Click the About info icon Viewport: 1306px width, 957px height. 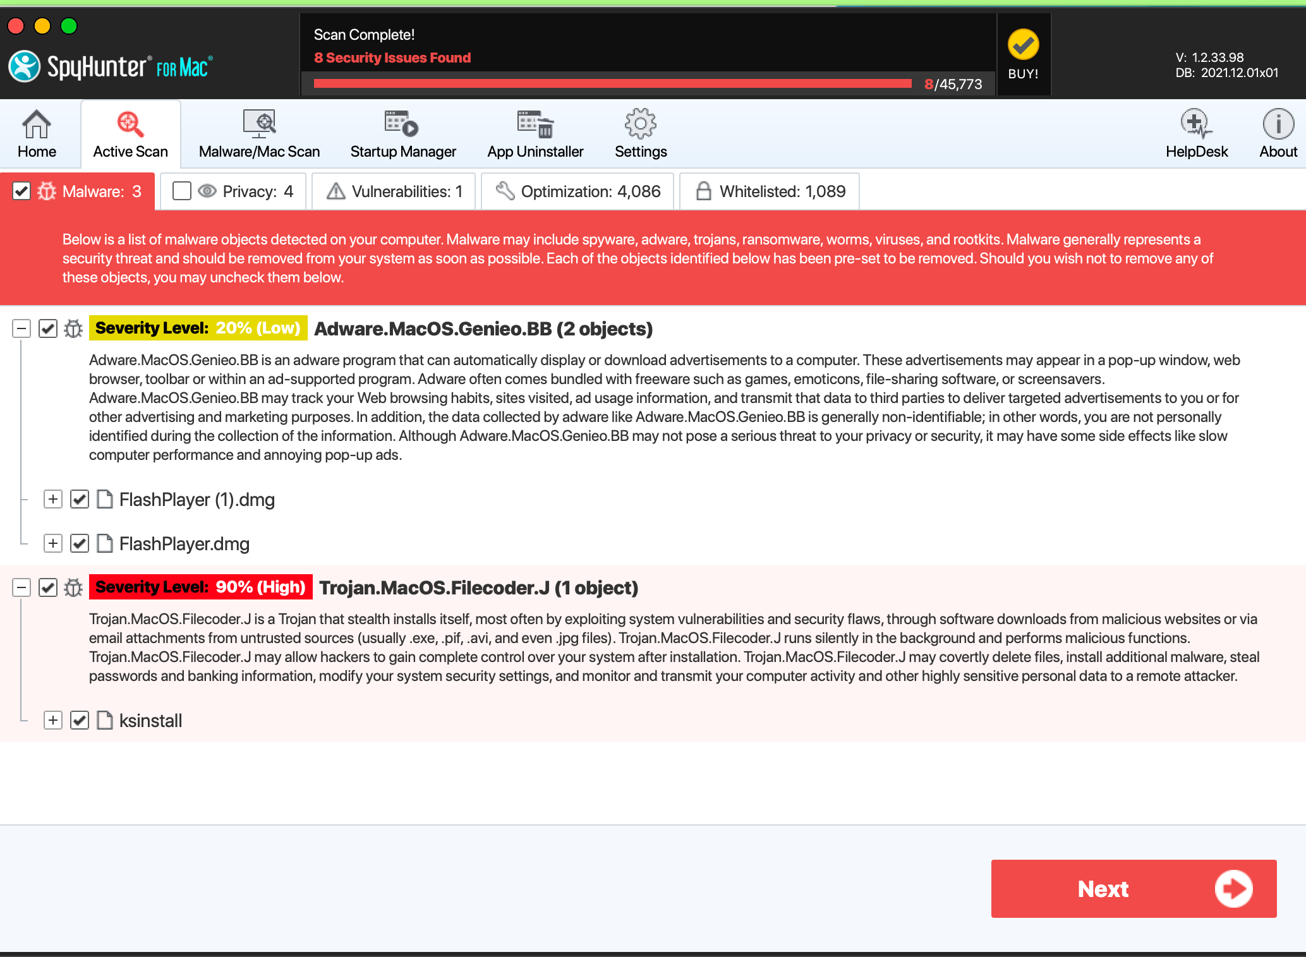[x=1278, y=124]
